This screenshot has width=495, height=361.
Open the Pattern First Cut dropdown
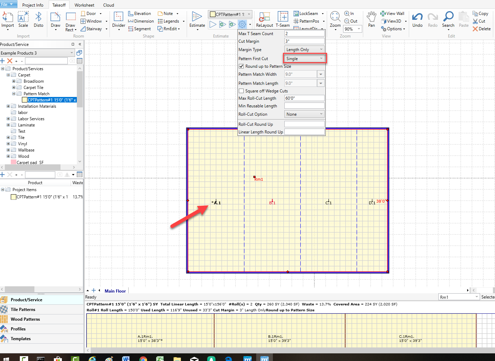305,59
